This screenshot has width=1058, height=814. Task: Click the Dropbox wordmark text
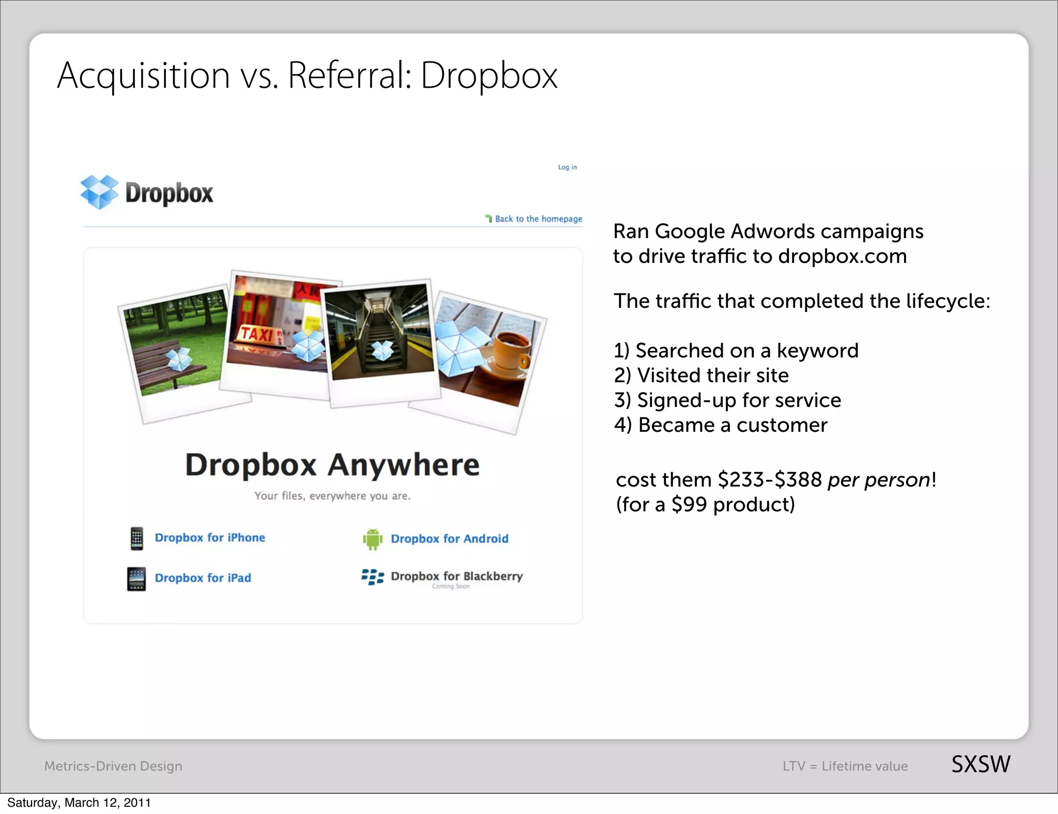[169, 193]
